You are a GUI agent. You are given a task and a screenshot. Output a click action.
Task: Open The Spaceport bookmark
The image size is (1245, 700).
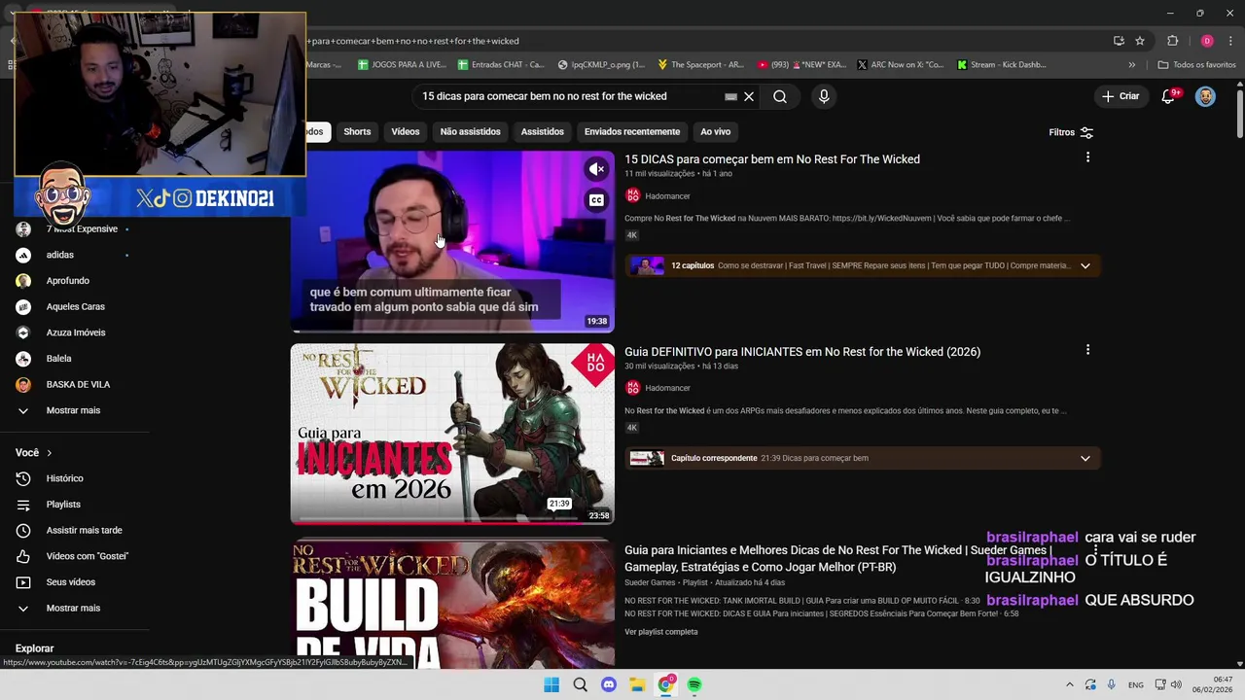coord(700,64)
